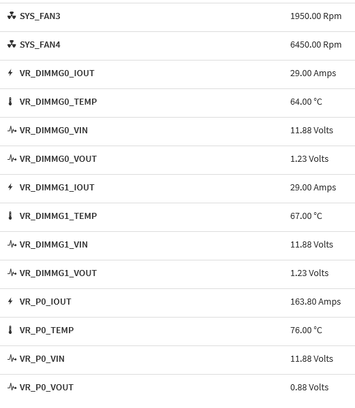Click the lightning bolt icon for VR_DIMMG1_IOUT
The width and height of the screenshot is (355, 408).
click(10, 187)
